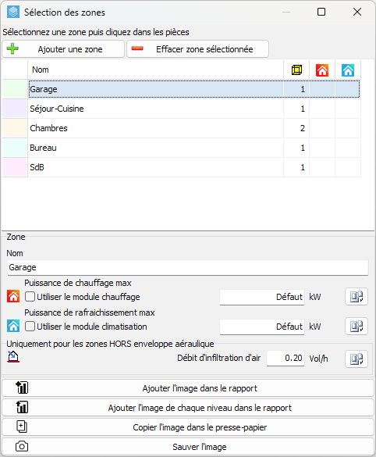Select the Bureau zone row
Image resolution: width=376 pixels, height=457 pixels.
tap(182, 148)
